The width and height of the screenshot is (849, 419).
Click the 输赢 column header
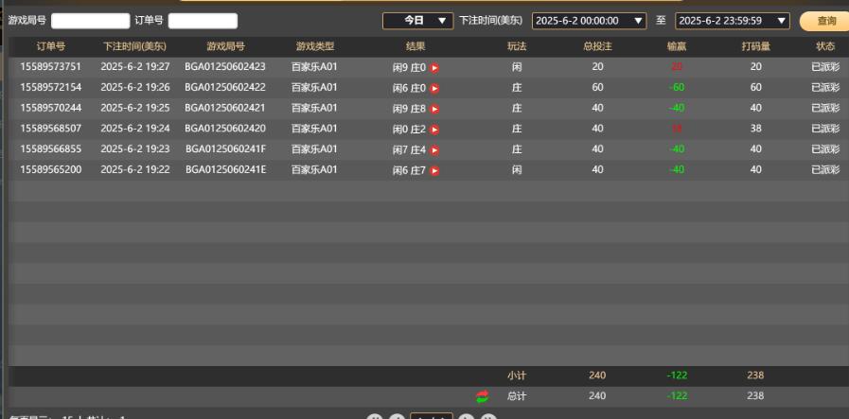(677, 46)
